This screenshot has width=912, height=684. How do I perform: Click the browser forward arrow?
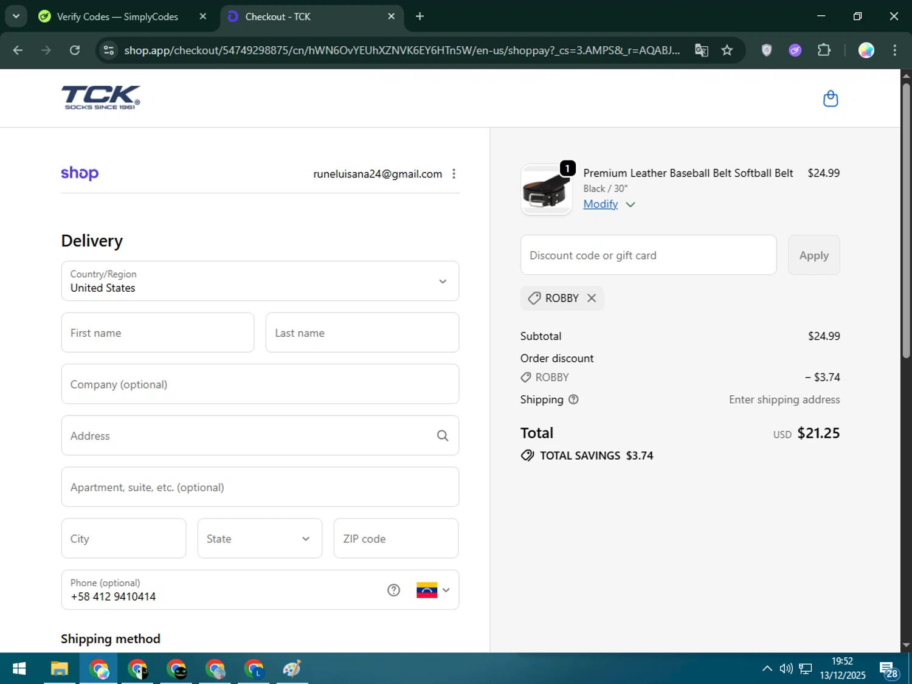pos(46,50)
